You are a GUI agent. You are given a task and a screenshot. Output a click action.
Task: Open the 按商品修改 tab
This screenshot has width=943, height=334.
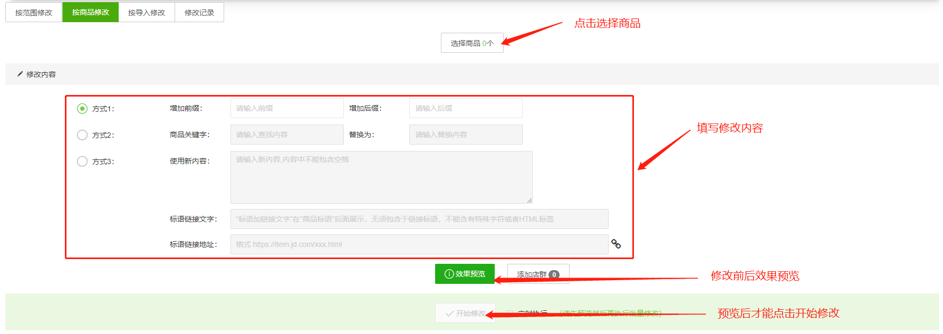(x=91, y=13)
